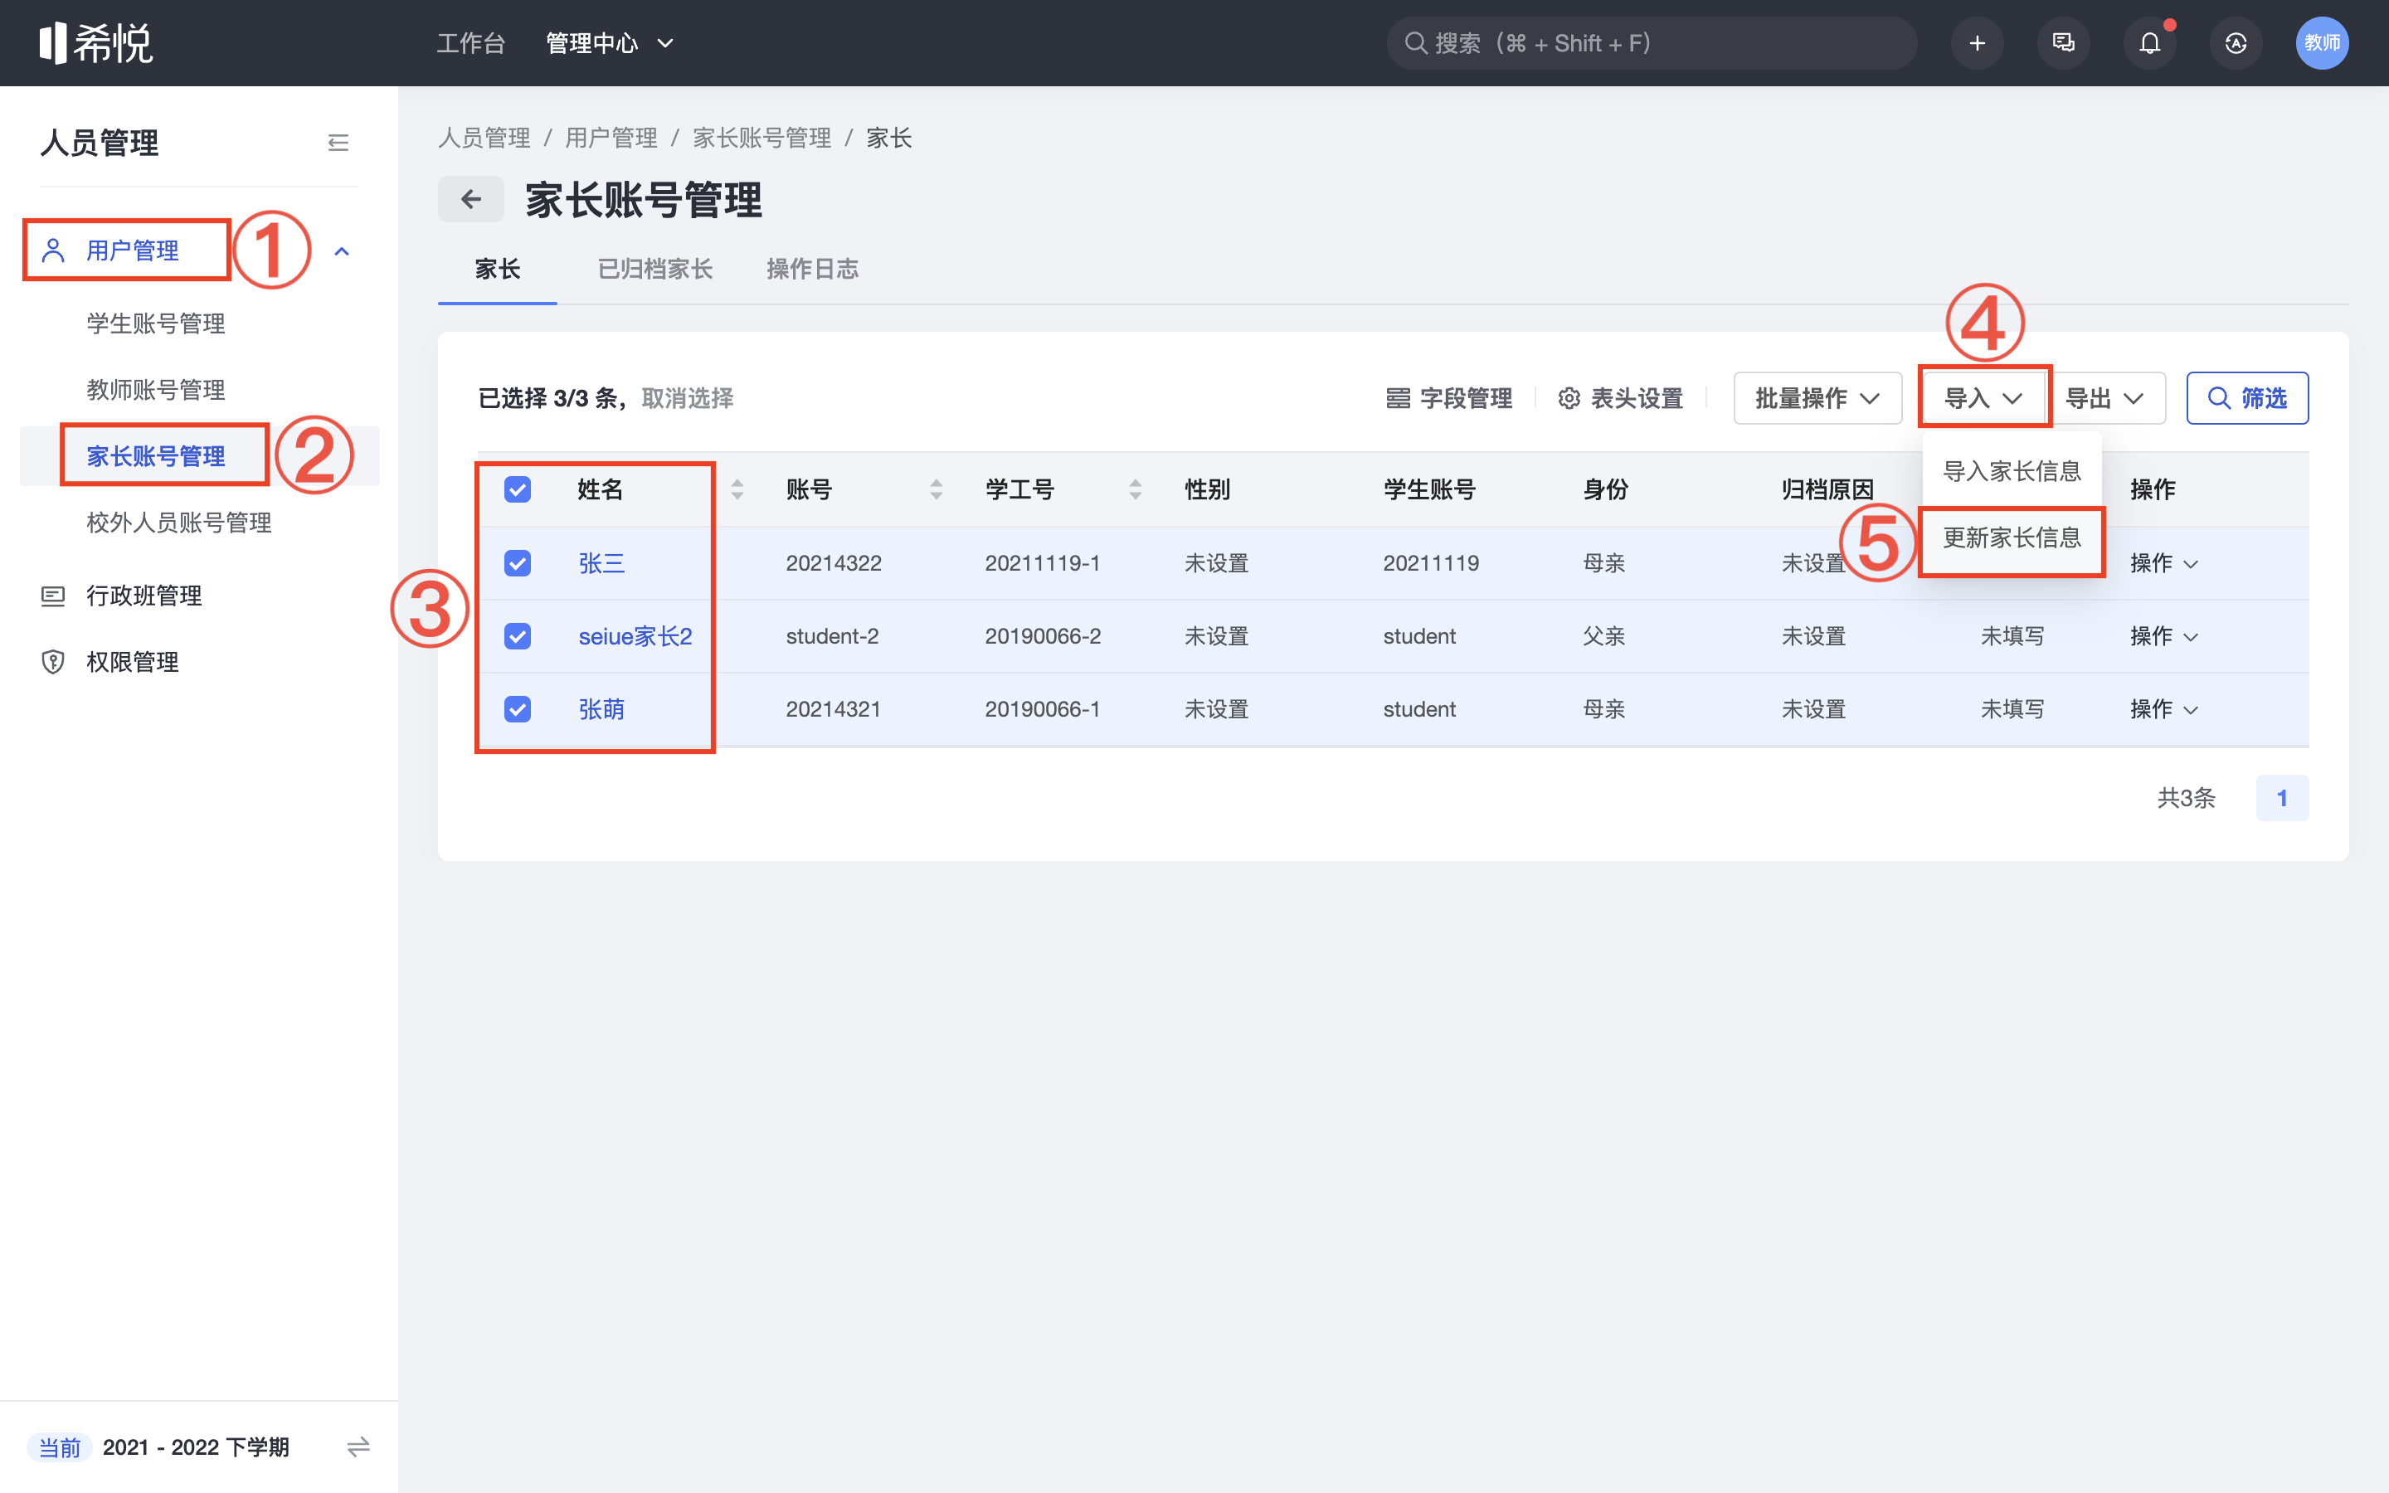
Task: Click into the 搜索 search field
Action: click(x=1652, y=42)
